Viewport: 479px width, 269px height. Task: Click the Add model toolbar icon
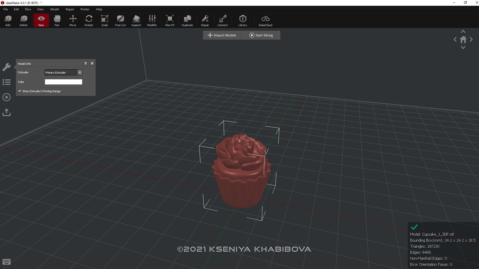[8, 21]
